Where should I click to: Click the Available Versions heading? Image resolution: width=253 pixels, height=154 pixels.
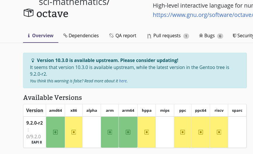53,98
